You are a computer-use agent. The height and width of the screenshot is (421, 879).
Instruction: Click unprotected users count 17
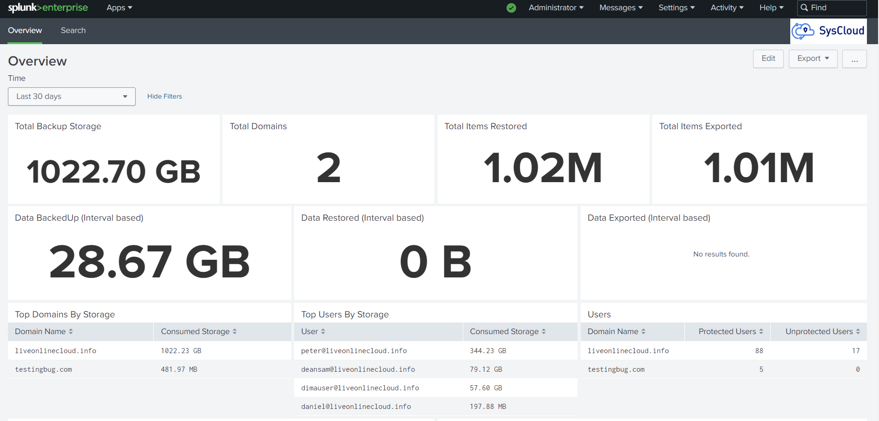(x=856, y=351)
